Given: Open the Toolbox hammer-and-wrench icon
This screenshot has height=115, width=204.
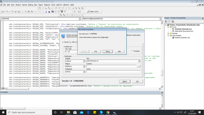Looking at the screenshot, I should (x=65, y=12).
